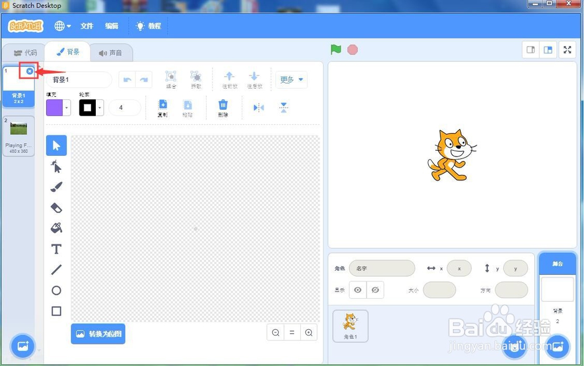Screen dimensions: 584x366
Task: Select the 角色1 sprite thumbnail
Action: point(350,326)
